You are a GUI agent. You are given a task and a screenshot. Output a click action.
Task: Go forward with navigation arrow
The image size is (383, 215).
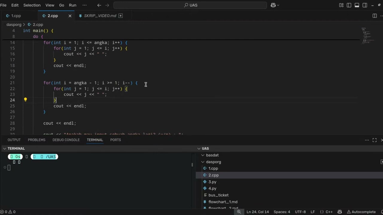(107, 5)
